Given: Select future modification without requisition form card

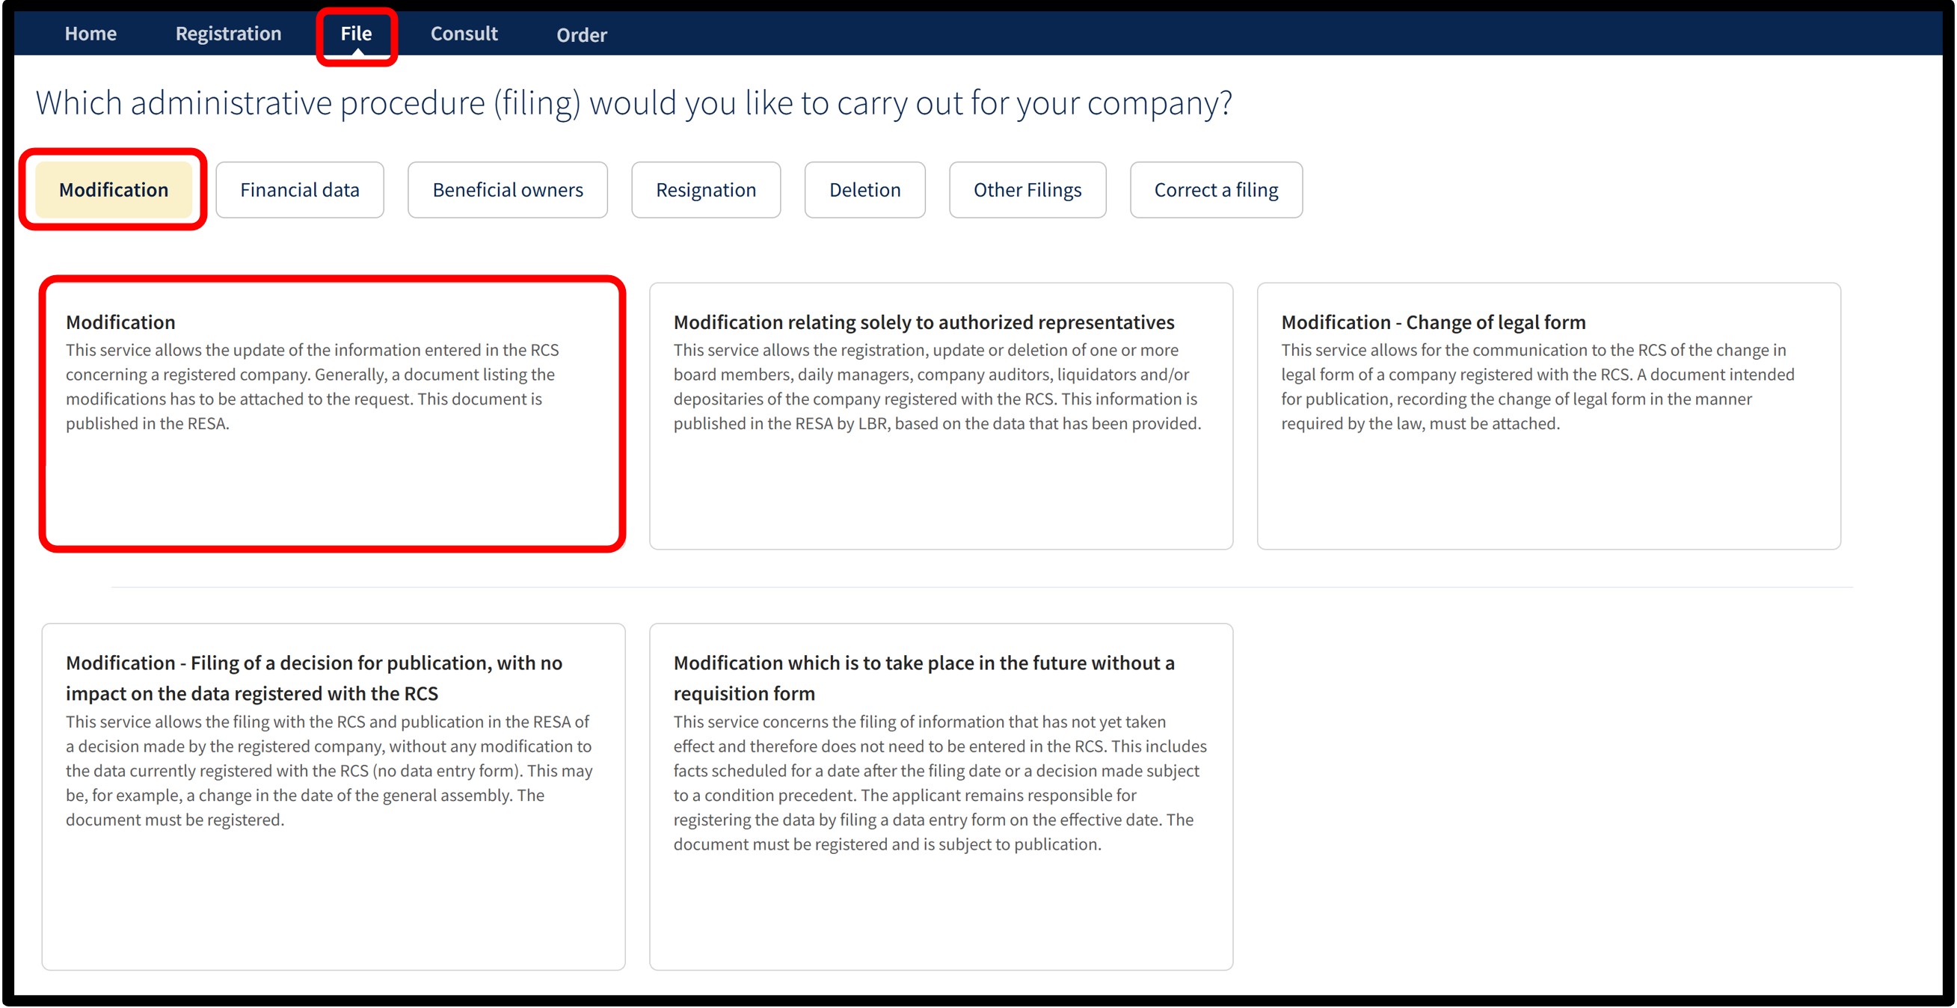Looking at the screenshot, I should point(941,796).
